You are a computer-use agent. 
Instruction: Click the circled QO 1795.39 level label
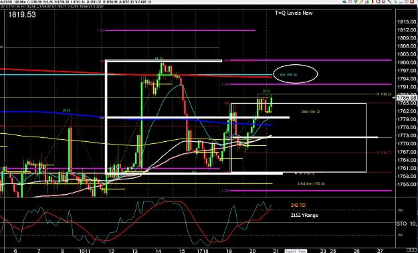pyautogui.click(x=288, y=75)
